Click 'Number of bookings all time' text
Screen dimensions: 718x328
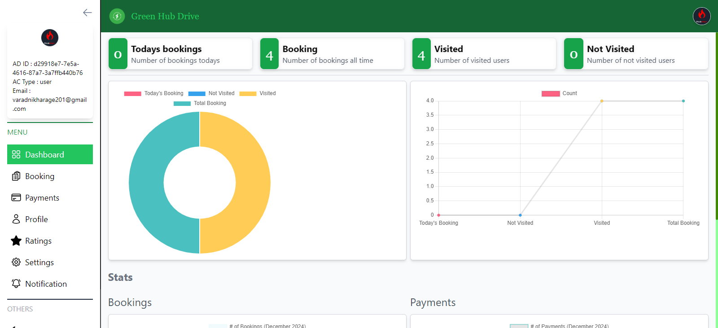[x=328, y=61]
